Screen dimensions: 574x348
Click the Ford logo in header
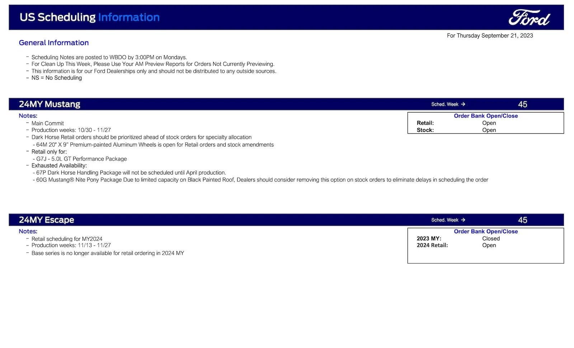529,18
